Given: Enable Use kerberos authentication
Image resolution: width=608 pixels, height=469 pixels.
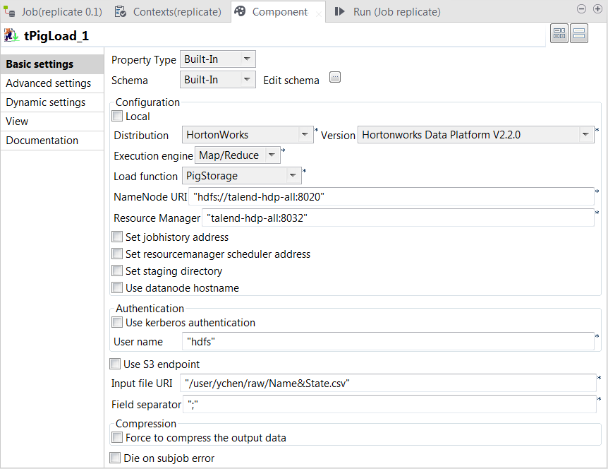Looking at the screenshot, I should (116, 322).
